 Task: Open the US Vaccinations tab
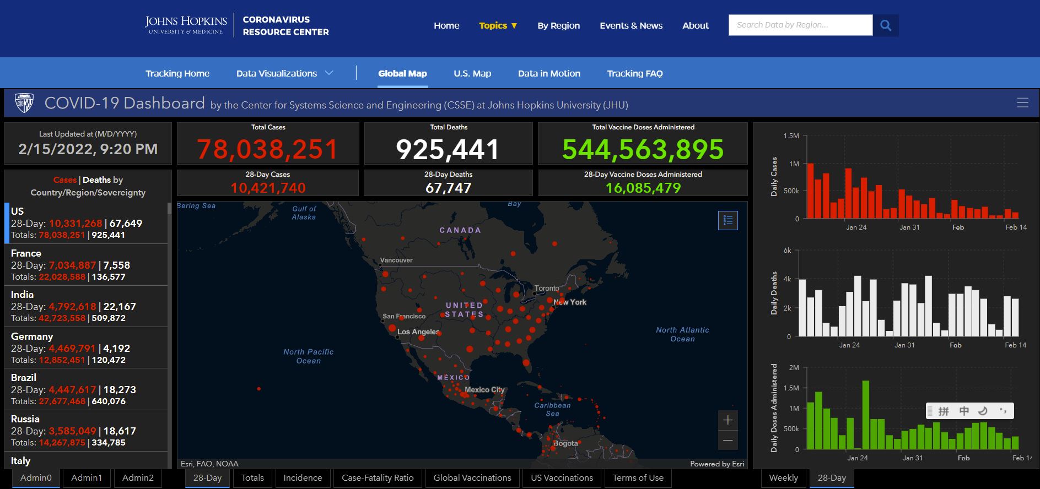tap(562, 478)
